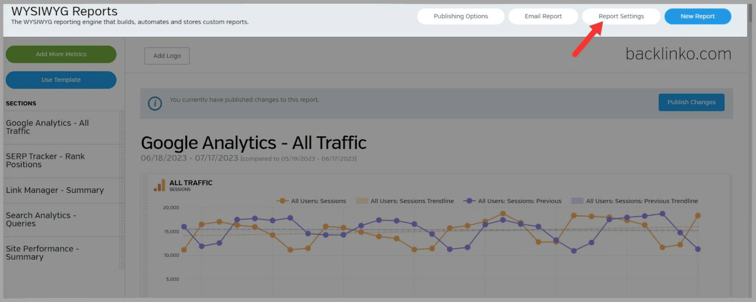Click the Sessions: Previous Trendline color swatch
The height and width of the screenshot is (302, 756).
(577, 201)
